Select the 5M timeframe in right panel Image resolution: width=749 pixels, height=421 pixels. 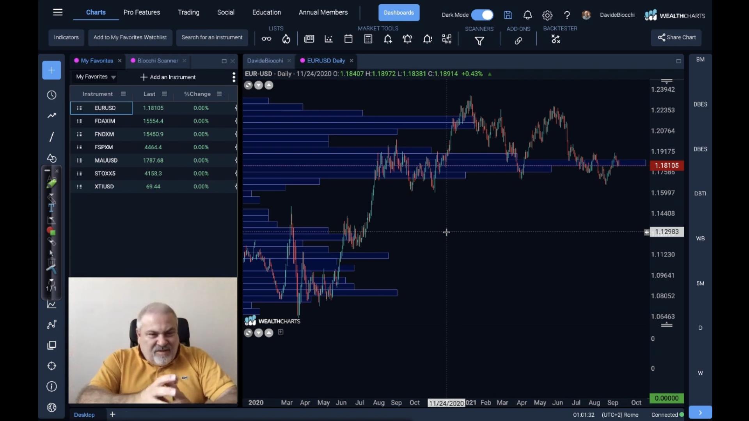700,283
